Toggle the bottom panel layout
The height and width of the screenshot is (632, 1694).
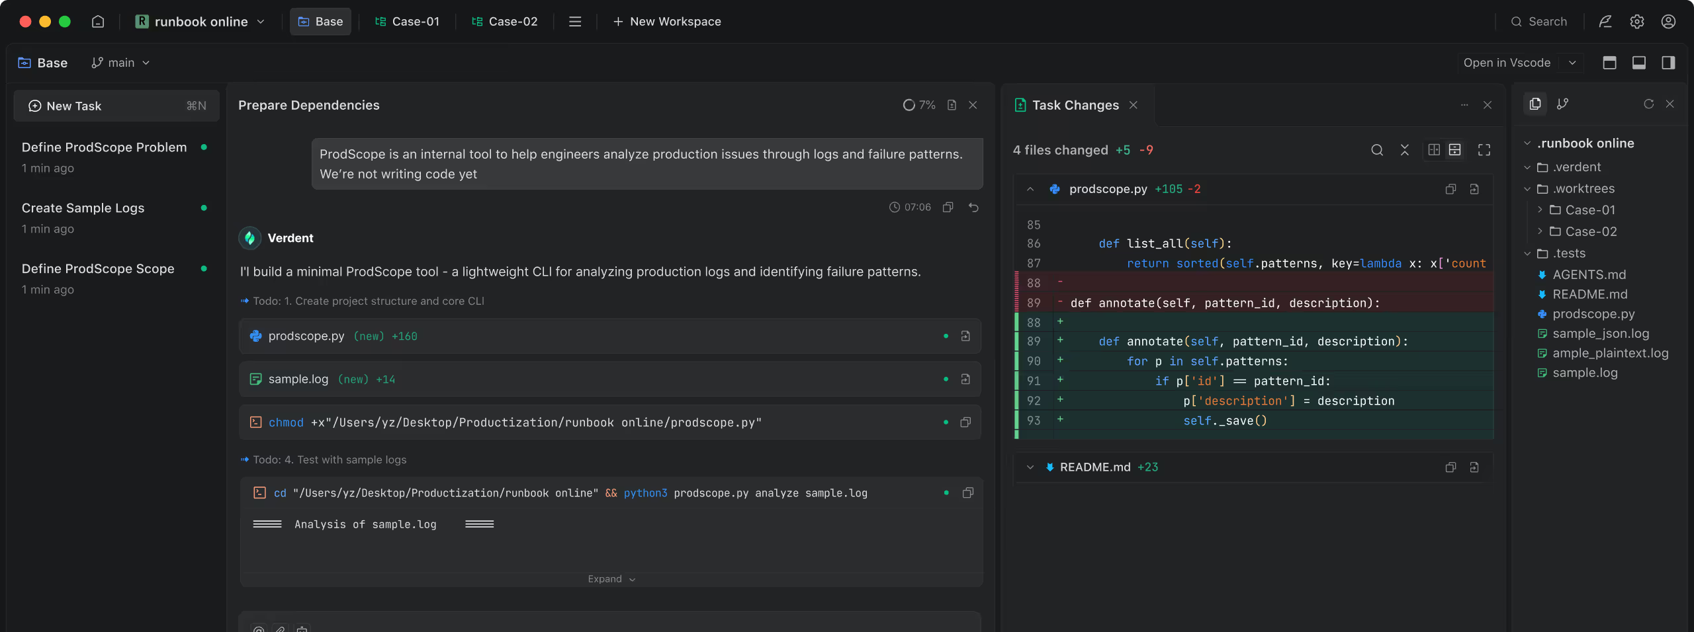[x=1638, y=63]
